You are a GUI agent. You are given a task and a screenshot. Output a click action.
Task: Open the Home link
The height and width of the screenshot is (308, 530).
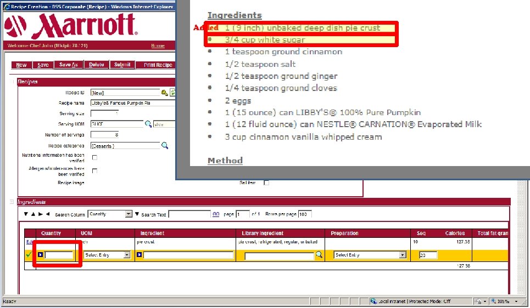pyautogui.click(x=158, y=45)
